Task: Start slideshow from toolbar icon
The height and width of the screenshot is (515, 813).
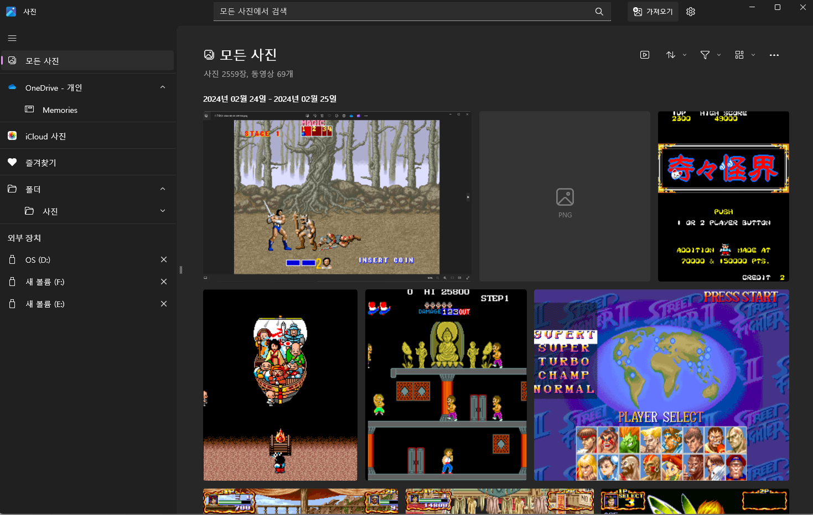Action: point(645,55)
